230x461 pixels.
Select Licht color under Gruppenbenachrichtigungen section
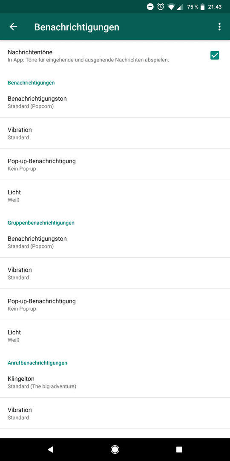pyautogui.click(x=115, y=336)
